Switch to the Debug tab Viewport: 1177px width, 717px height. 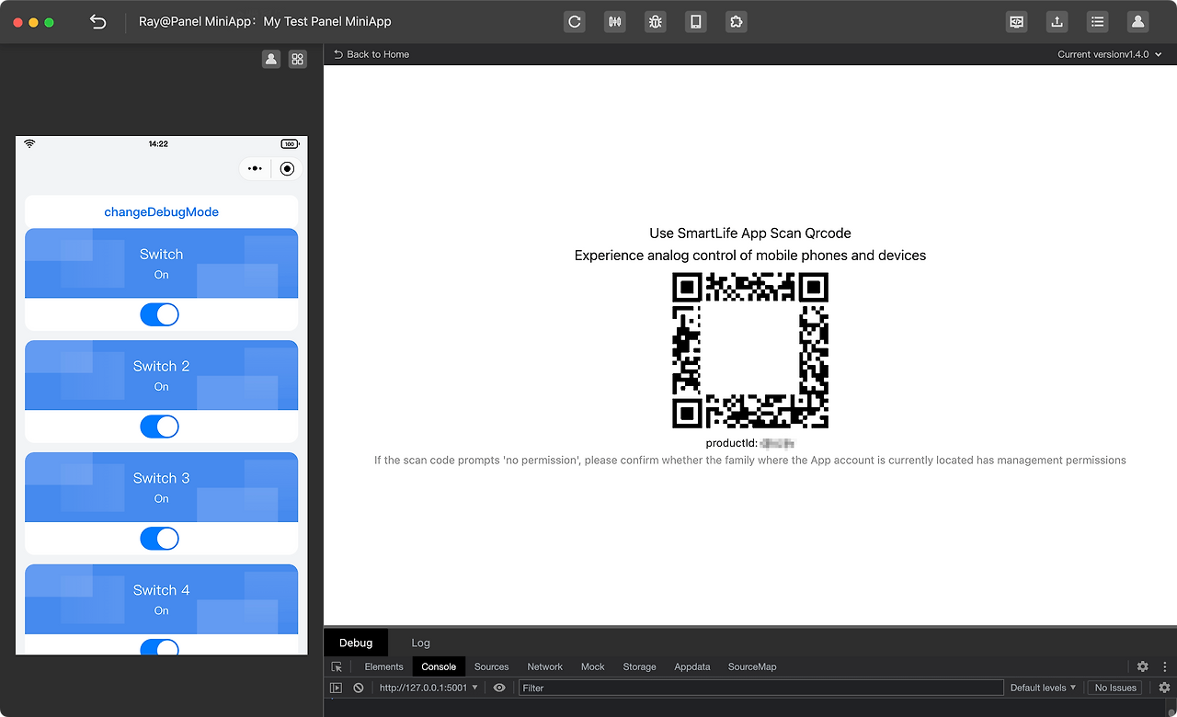(x=356, y=643)
